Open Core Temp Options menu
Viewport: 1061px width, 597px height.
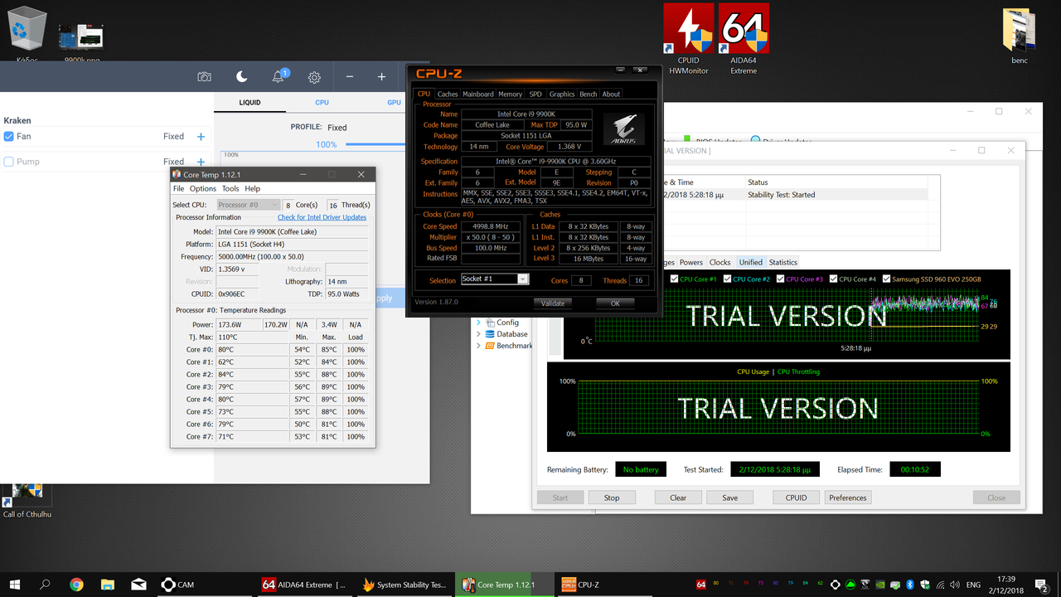point(203,189)
